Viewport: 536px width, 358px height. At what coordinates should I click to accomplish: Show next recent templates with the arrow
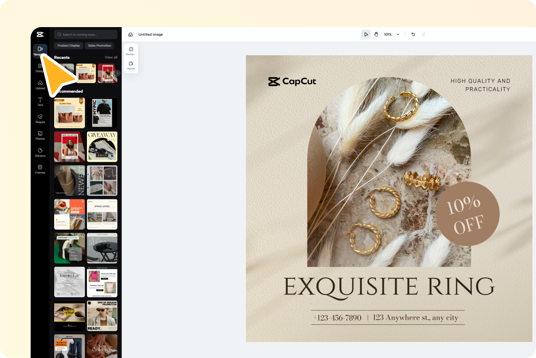pos(117,73)
